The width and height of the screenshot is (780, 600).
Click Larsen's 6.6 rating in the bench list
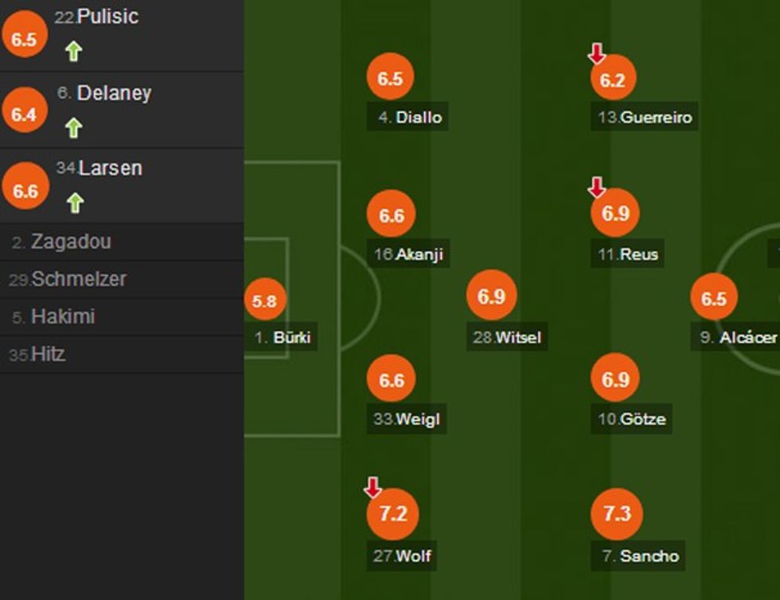(x=25, y=191)
